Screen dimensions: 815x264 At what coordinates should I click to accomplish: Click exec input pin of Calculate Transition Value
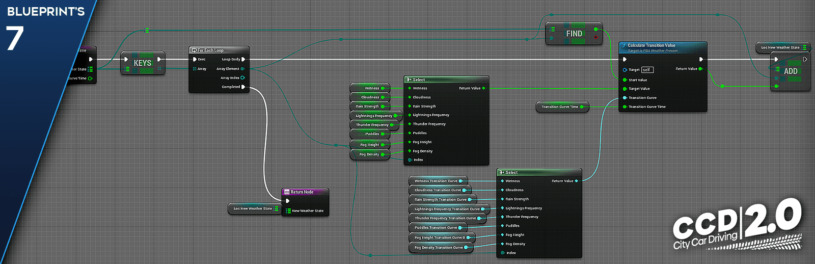click(625, 60)
